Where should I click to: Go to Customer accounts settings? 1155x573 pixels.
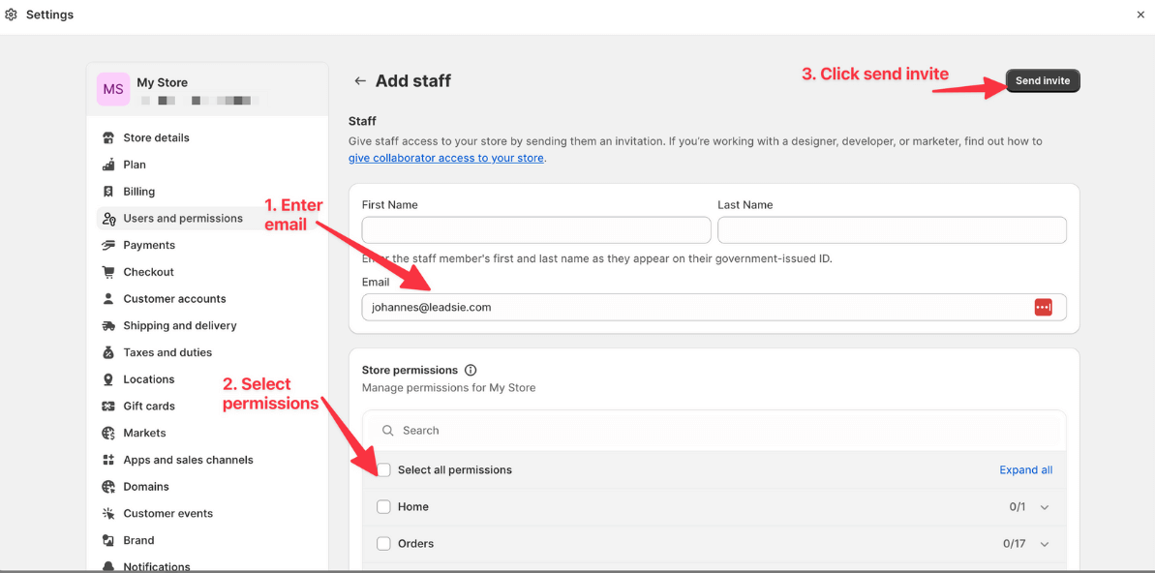point(174,298)
